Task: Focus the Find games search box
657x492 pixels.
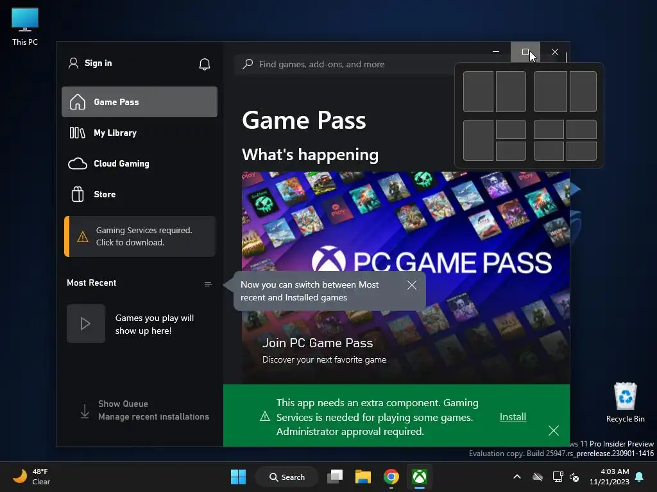Action: (344, 64)
